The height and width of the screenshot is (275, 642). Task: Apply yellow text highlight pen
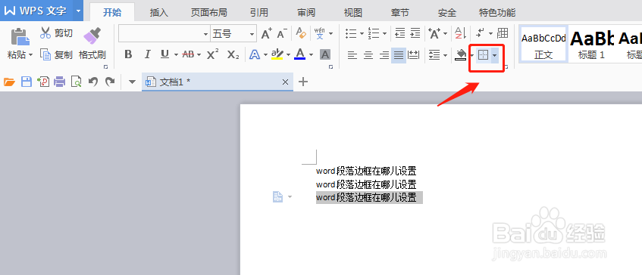[277, 54]
